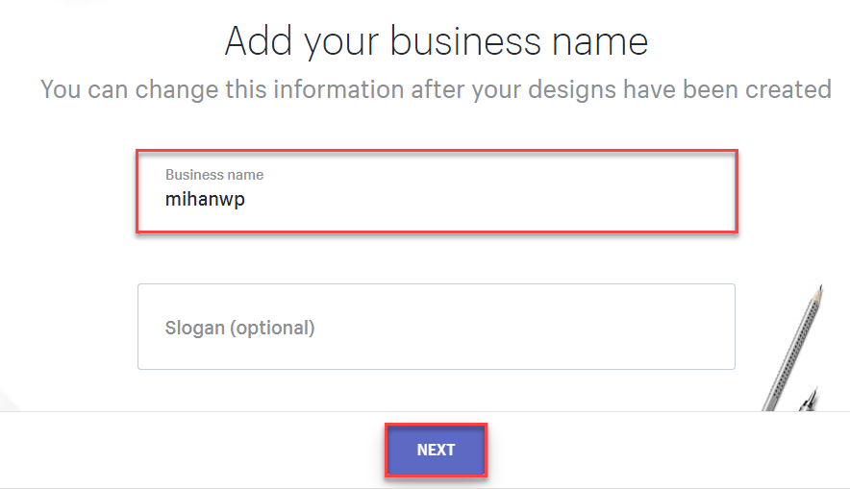Place cursor on the 'mihanwp' text

[205, 199]
